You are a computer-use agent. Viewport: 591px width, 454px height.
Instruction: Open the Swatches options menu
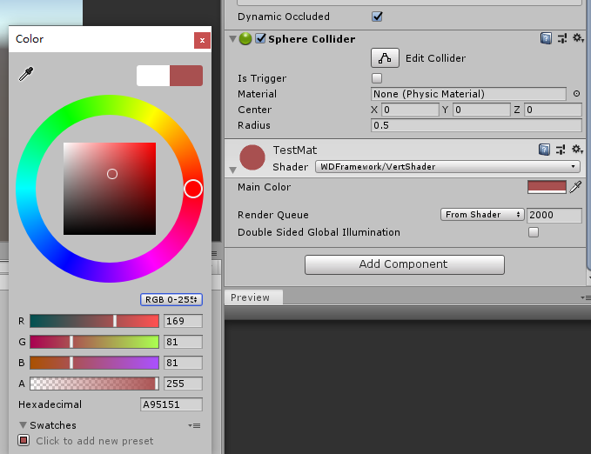pos(194,426)
